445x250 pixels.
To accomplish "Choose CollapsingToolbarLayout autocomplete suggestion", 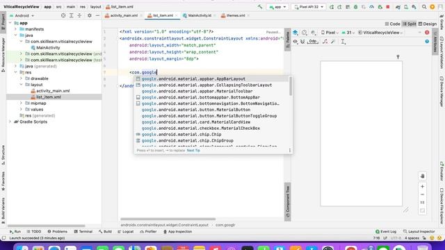I will [x=211, y=85].
